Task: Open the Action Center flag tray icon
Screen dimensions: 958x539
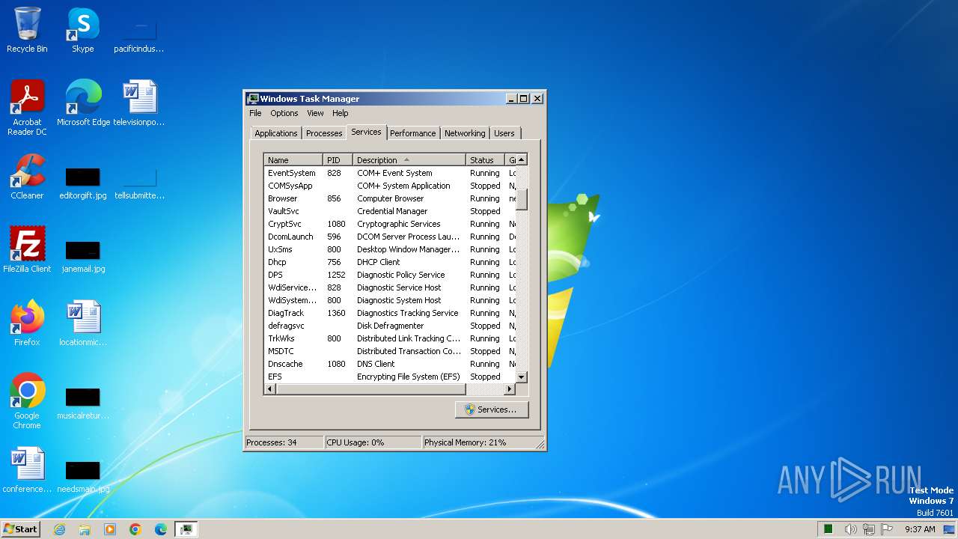Action: [x=887, y=529]
